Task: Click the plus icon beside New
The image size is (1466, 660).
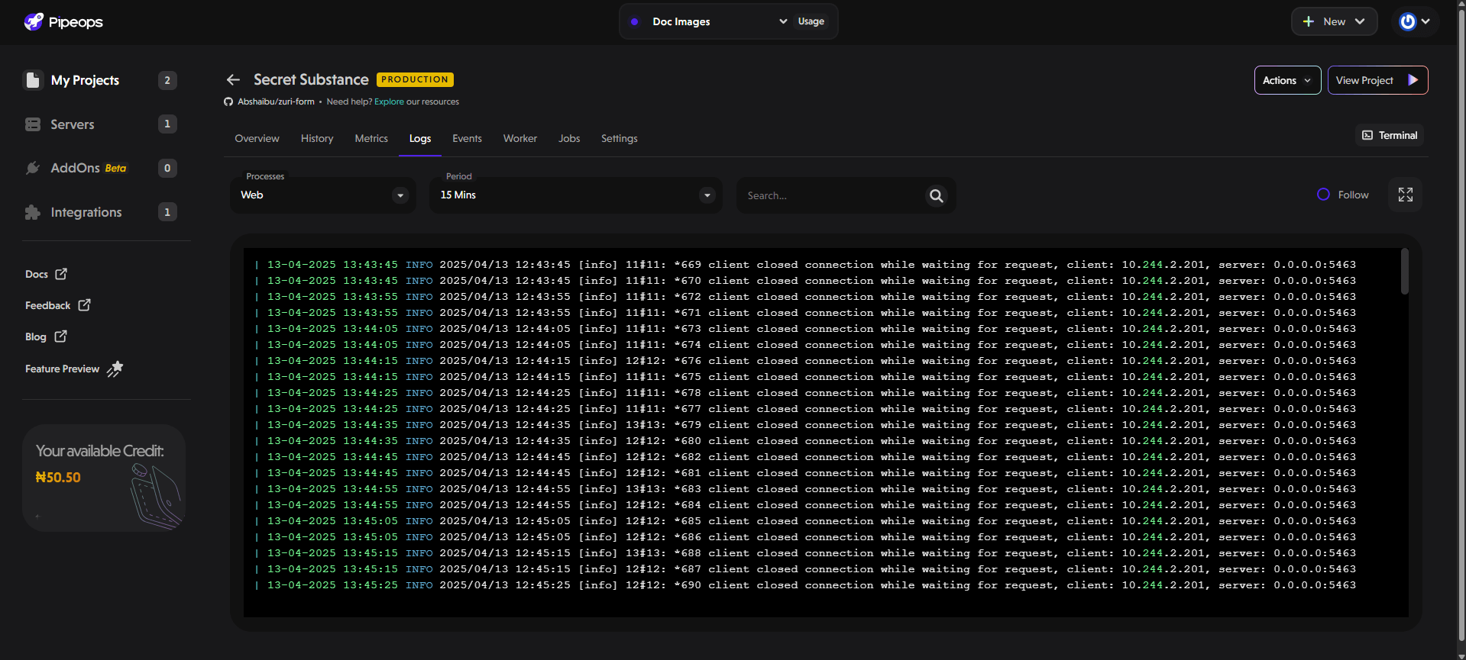Action: pyautogui.click(x=1308, y=21)
